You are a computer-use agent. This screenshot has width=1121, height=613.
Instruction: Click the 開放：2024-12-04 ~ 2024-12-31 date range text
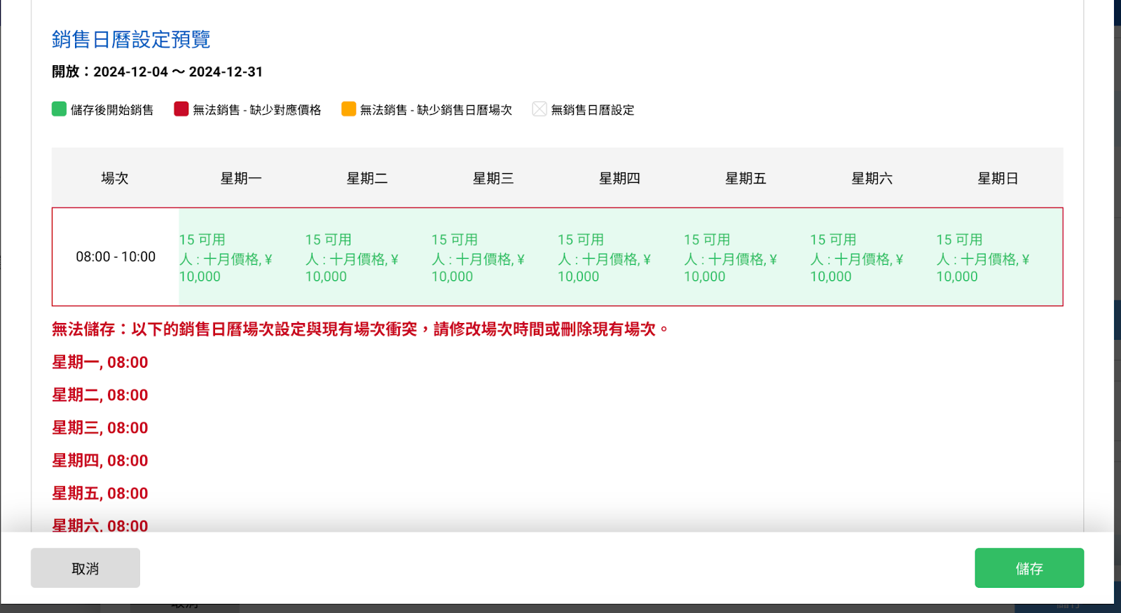coord(157,71)
